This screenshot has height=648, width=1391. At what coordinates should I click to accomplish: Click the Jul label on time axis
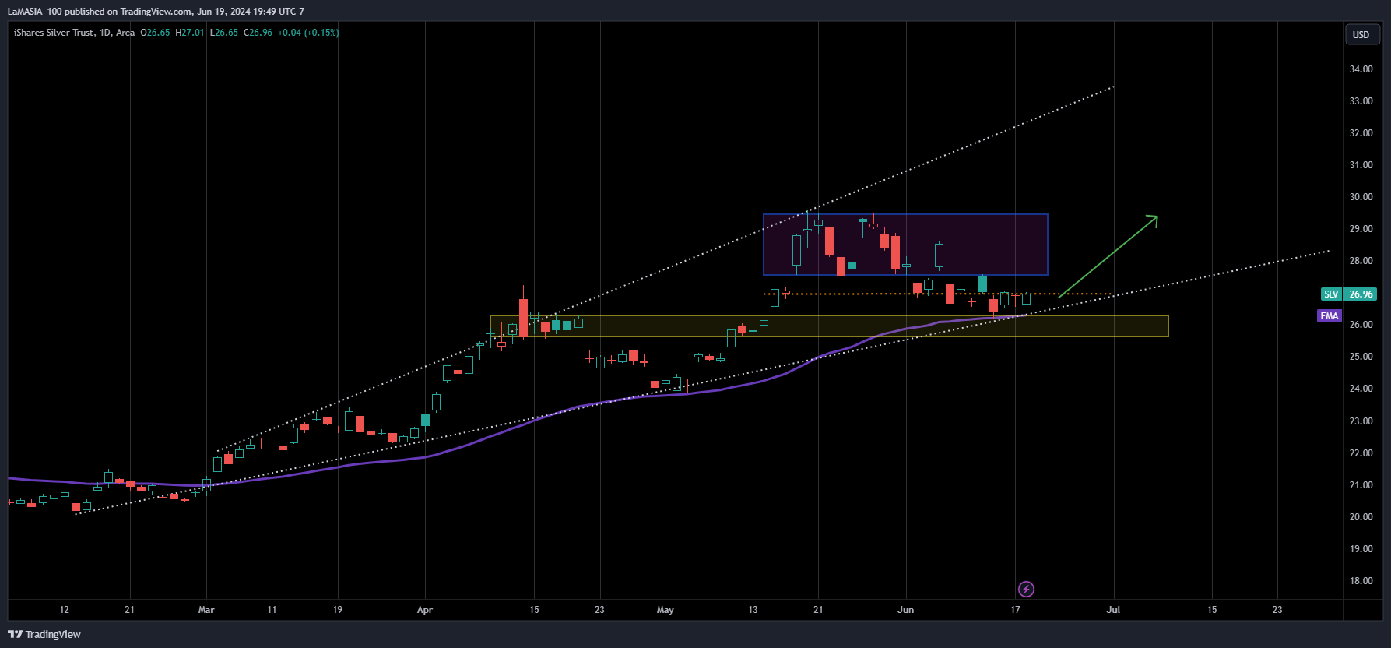click(x=1114, y=610)
